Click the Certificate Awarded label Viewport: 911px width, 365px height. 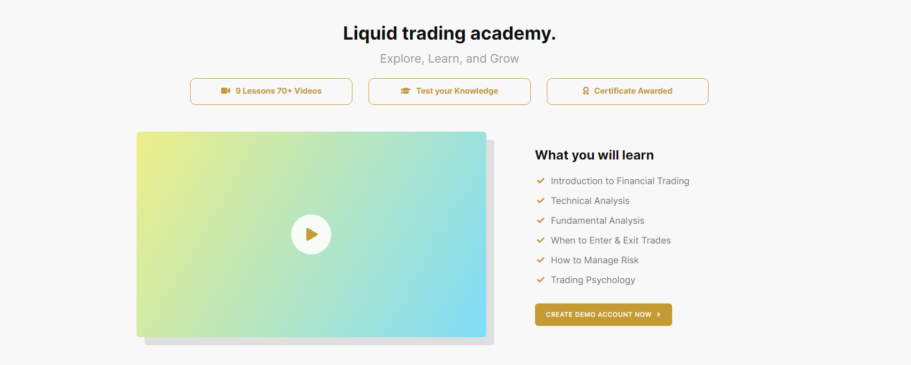coord(633,91)
